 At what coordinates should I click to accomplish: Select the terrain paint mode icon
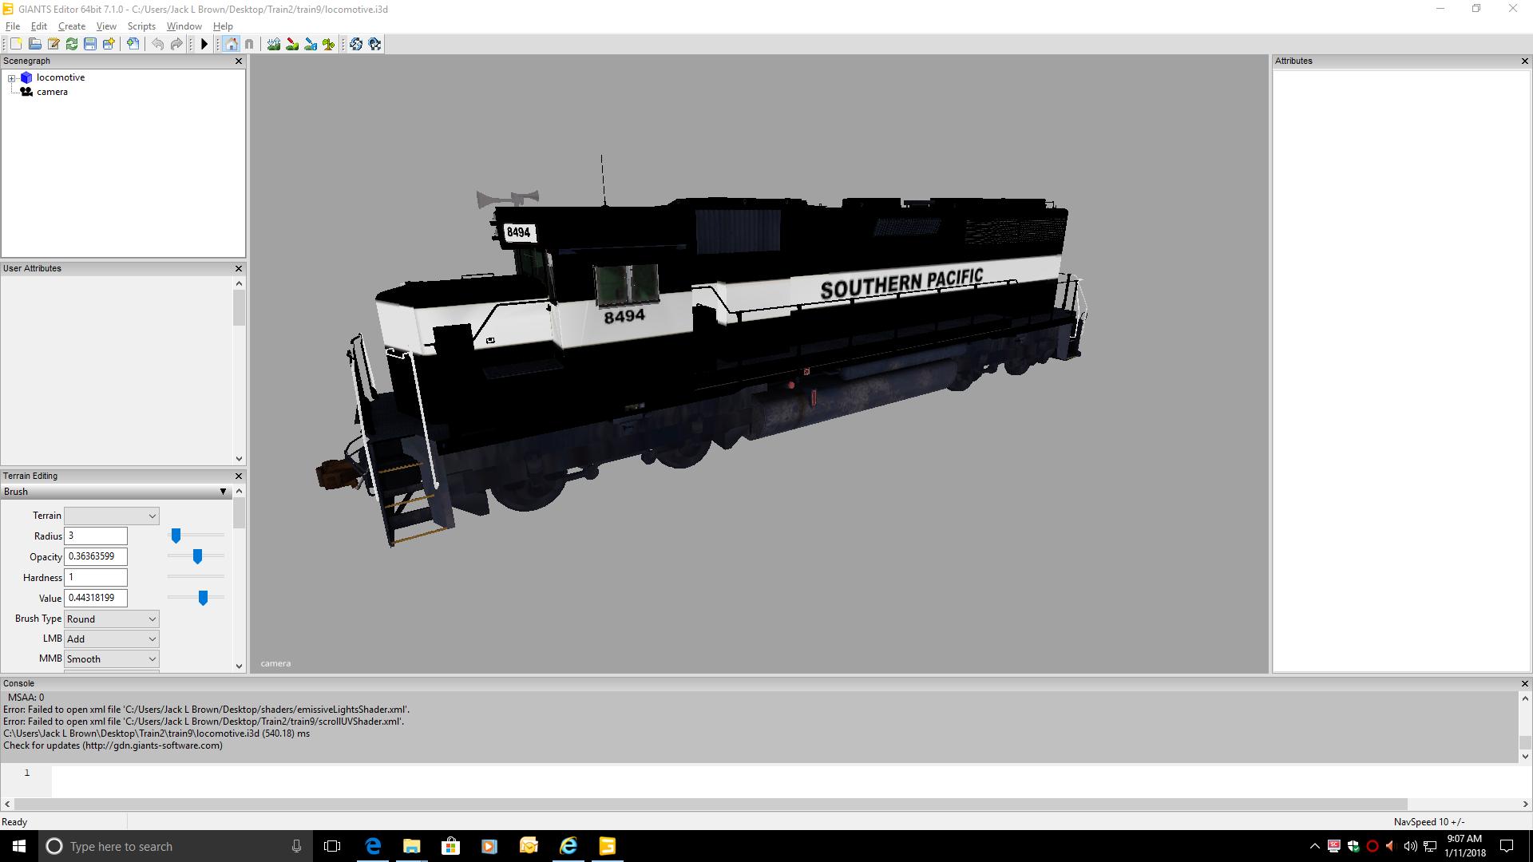tap(292, 45)
